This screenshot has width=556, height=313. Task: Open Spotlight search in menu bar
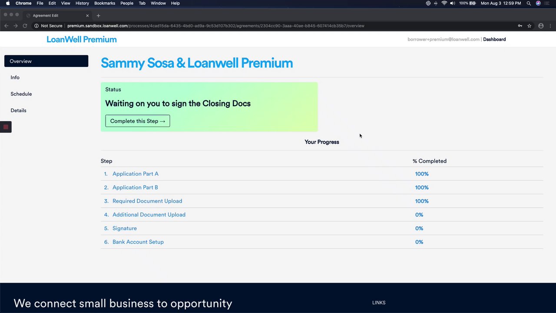(529, 3)
